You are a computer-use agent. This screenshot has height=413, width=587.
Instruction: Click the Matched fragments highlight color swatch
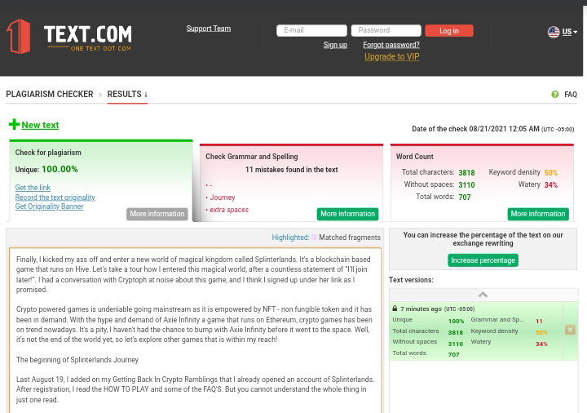pyautogui.click(x=314, y=238)
